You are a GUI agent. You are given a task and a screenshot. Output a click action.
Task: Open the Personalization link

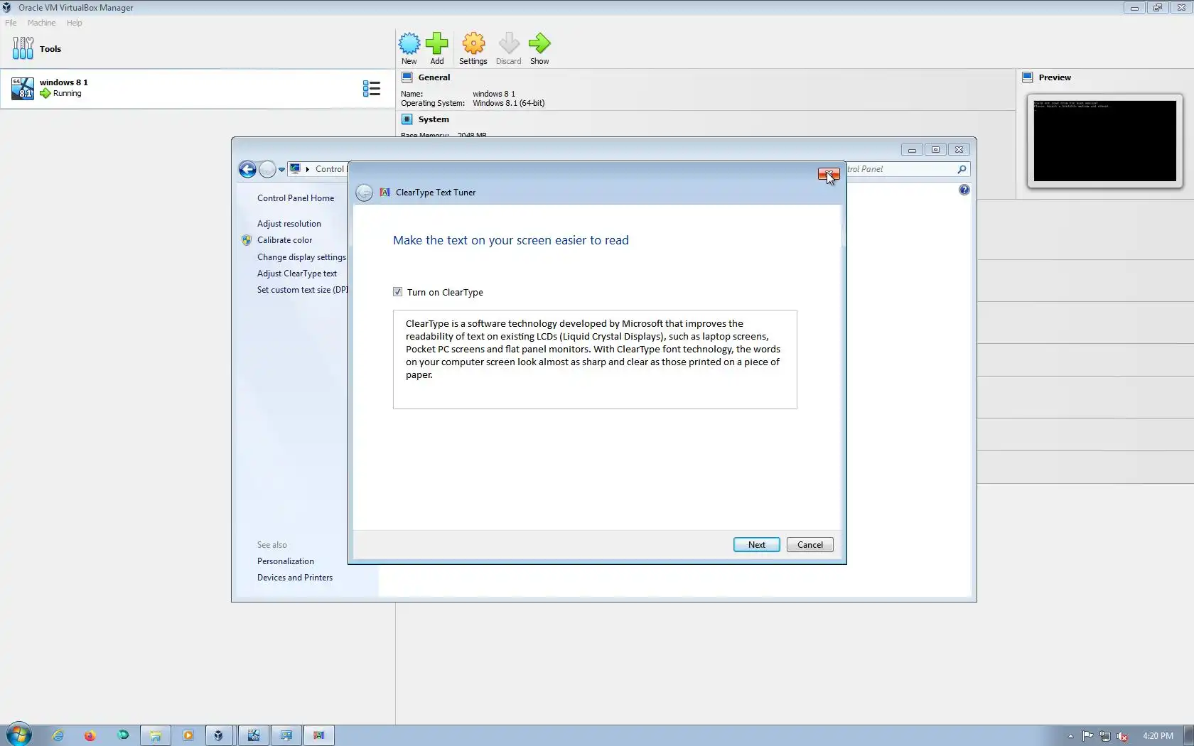(286, 561)
